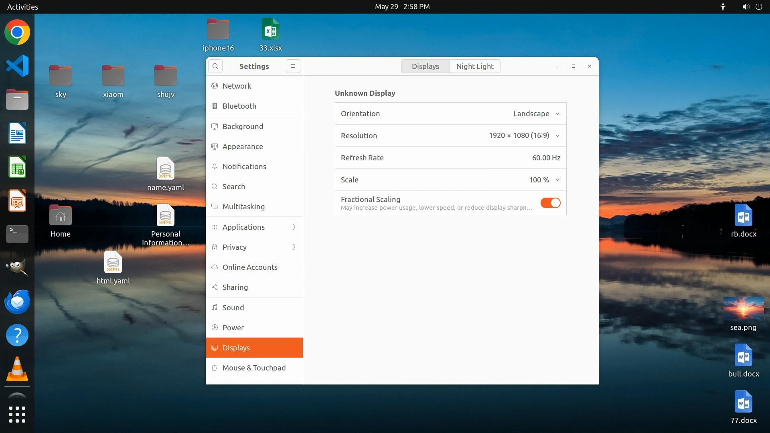Select the sea.png desktop thumbnail
This screenshot has width=770, height=433.
click(743, 309)
